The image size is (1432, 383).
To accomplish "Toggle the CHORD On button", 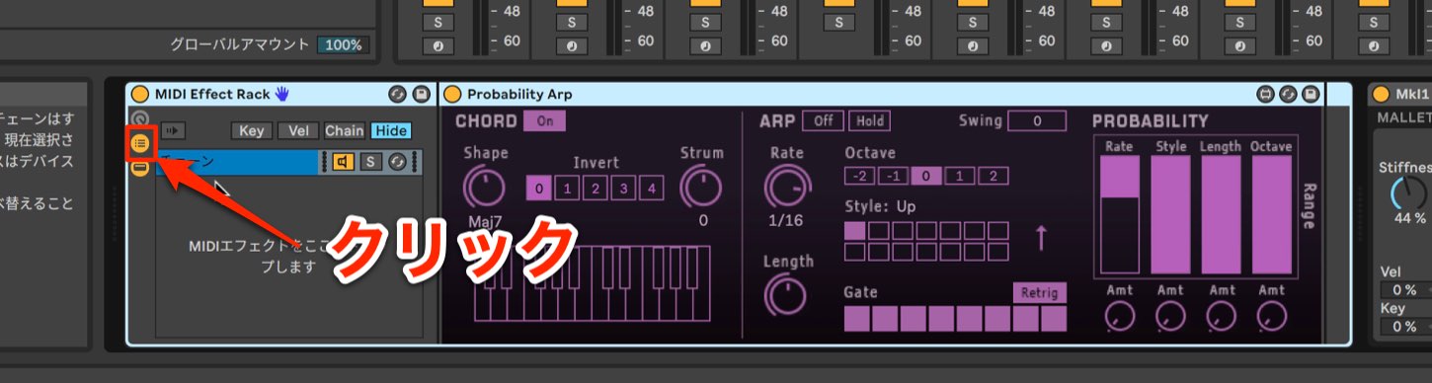I will tap(544, 121).
